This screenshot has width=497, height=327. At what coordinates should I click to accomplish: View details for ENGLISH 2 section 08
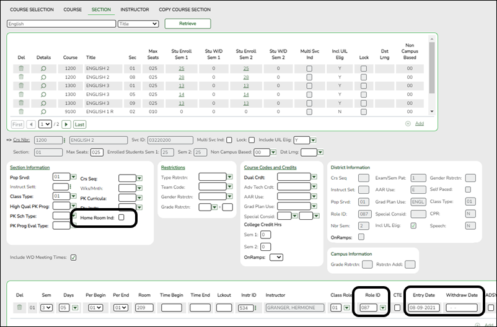(x=43, y=77)
